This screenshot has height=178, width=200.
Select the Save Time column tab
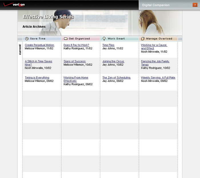point(38,39)
